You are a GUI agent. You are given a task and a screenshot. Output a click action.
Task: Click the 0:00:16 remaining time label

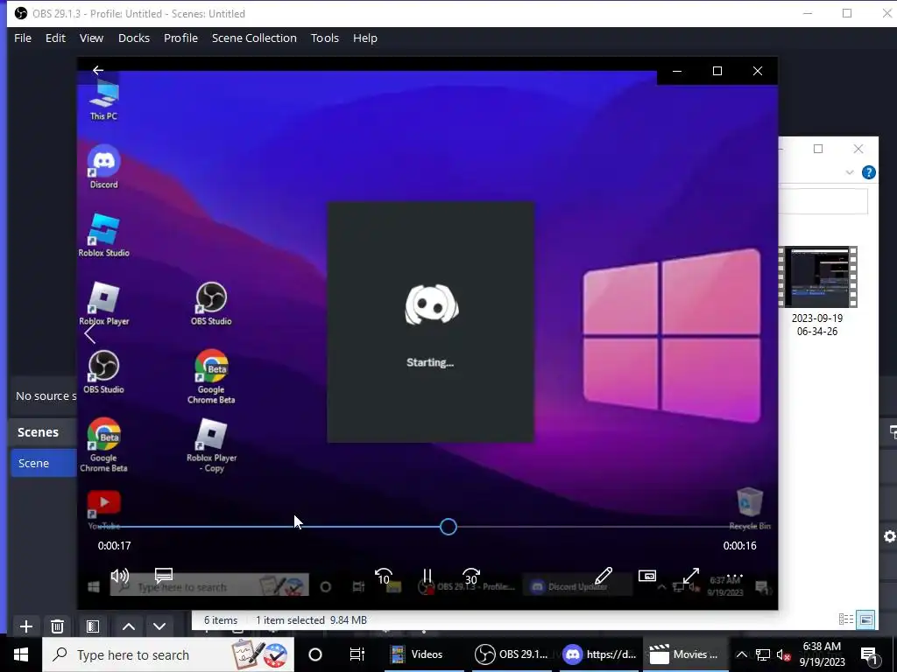pyautogui.click(x=739, y=546)
